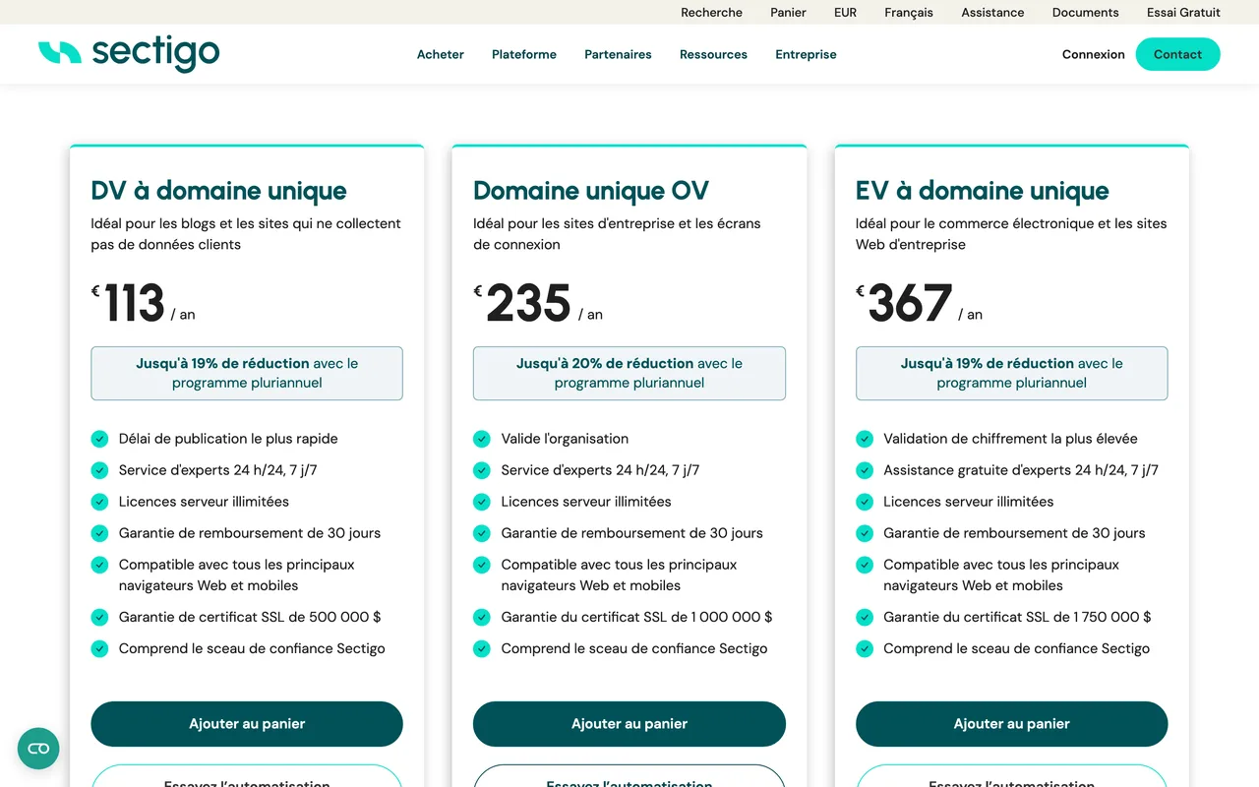Click check icon beside 'Garantie de certificat SSL de 500 000 $'
Viewport: 1259px width, 787px height.
click(x=99, y=617)
